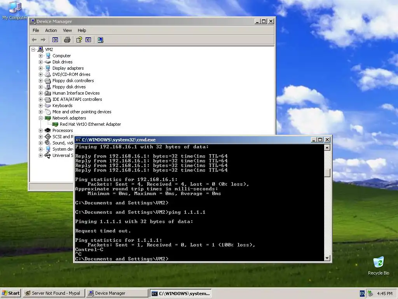398x299 pixels.
Task: Open the View menu in Device Manager
Action: [x=67, y=30]
